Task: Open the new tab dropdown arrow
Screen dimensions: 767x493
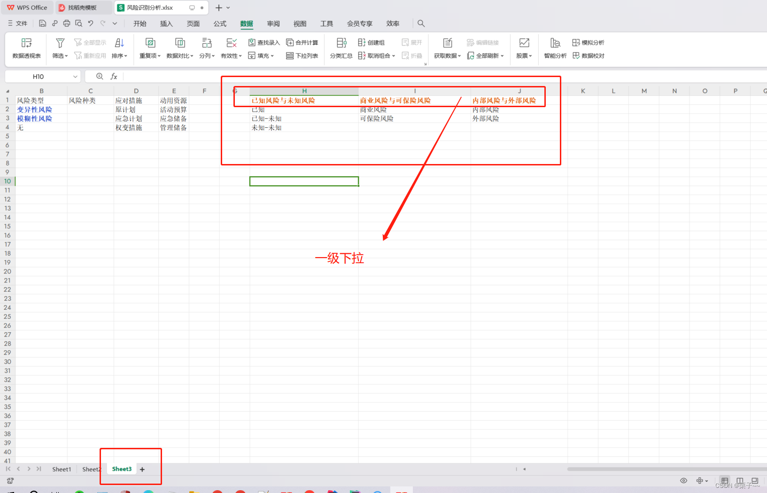Action: coord(228,8)
